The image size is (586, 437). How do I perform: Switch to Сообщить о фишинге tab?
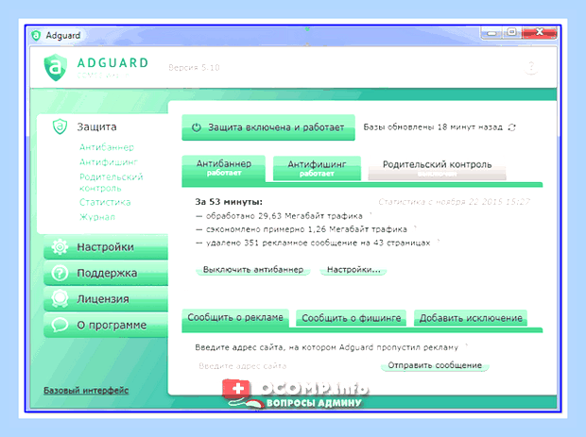pyautogui.click(x=352, y=318)
